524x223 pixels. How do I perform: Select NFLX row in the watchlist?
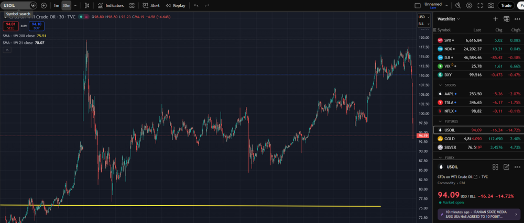point(478,111)
